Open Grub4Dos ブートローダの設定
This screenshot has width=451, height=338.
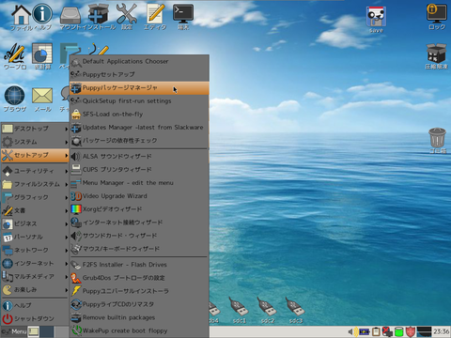pyautogui.click(x=139, y=278)
